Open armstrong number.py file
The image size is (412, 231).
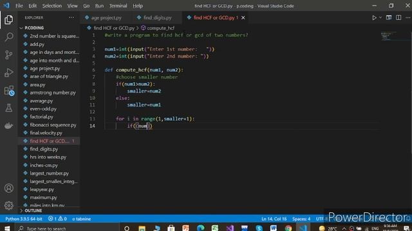(53, 92)
